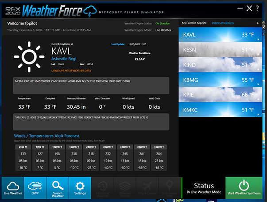Remove KIND from favorites with x

pos(258,70)
